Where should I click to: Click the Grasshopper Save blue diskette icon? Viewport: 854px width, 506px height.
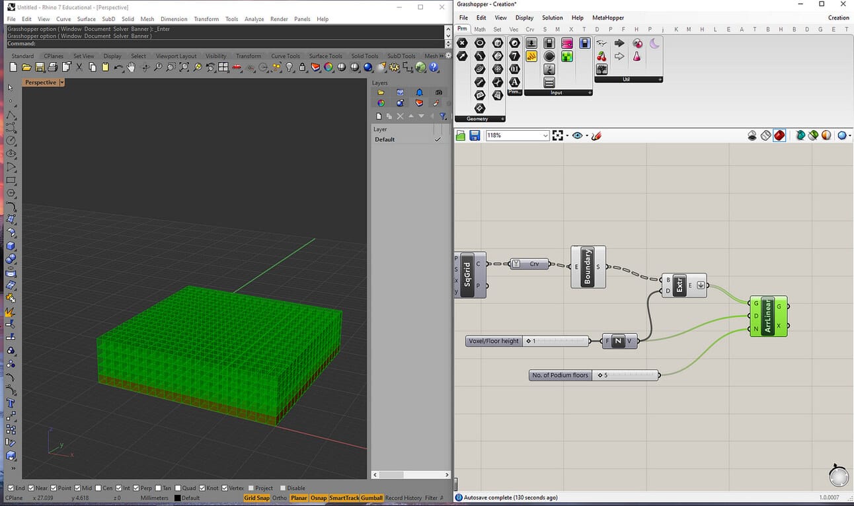475,135
